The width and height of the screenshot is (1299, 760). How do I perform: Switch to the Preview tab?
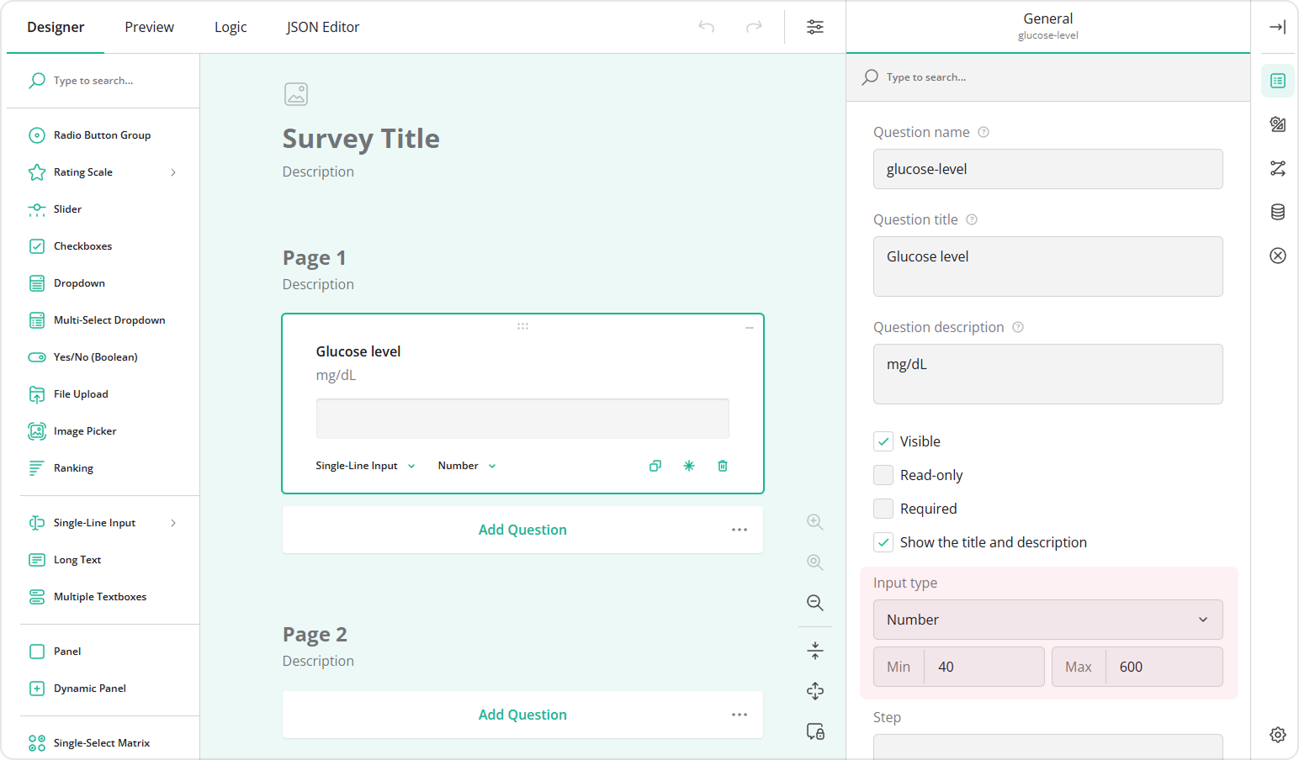[x=149, y=26]
